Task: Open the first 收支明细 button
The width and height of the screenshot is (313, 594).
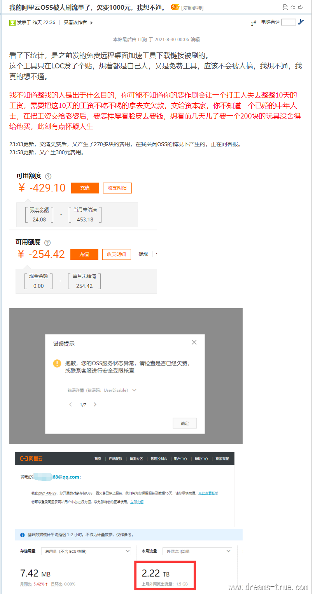Action: [117, 188]
